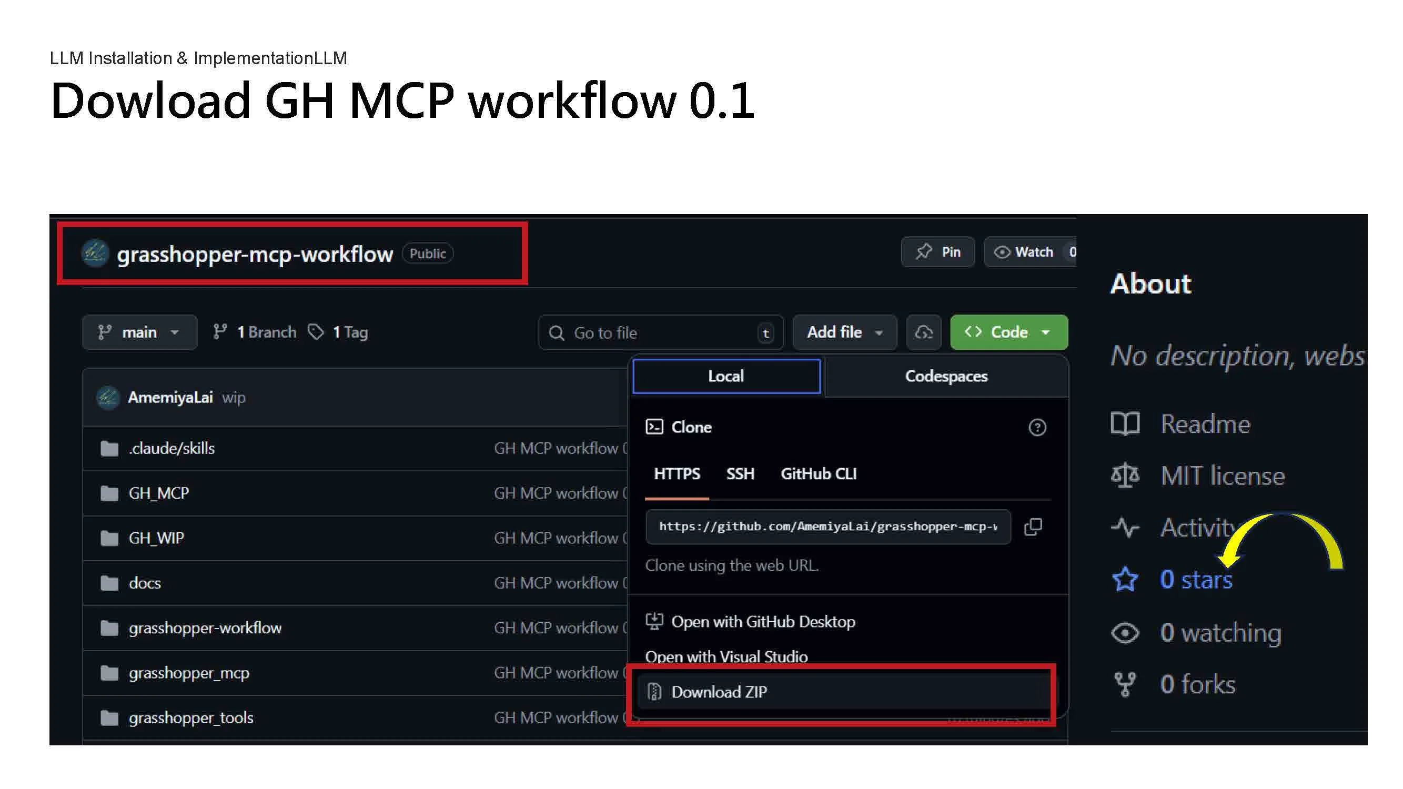
Task: Click the cloud sync icon button
Action: 923,332
